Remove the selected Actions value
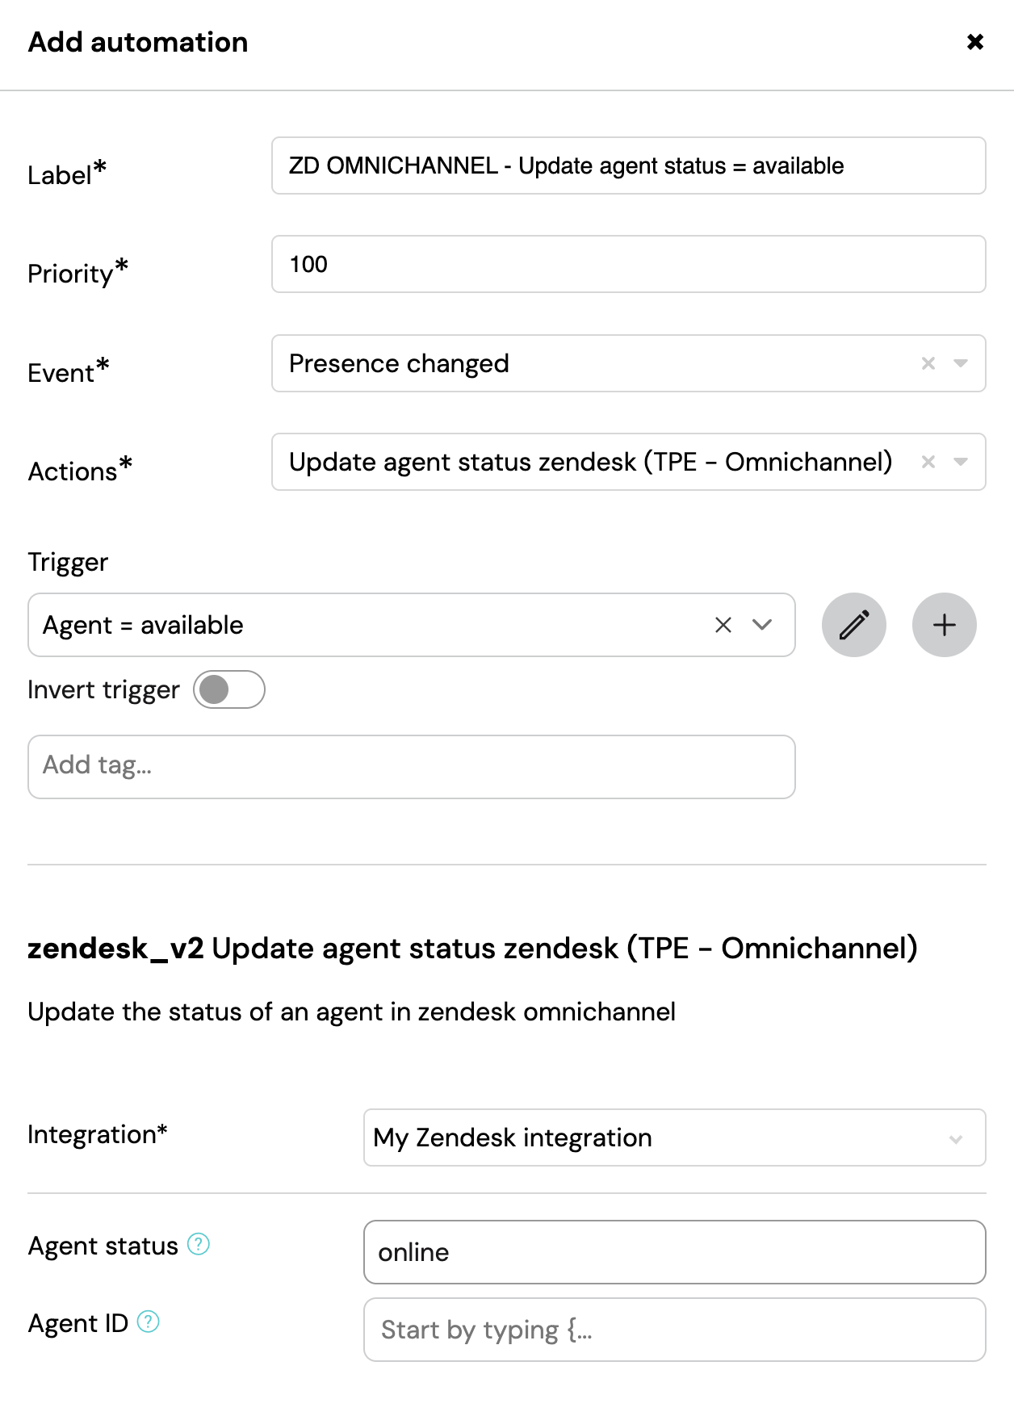 tap(928, 462)
